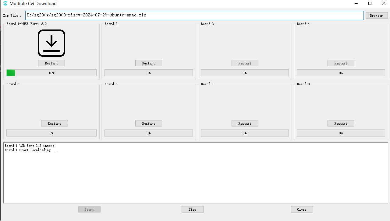Click the 'Zip File :' label

coord(12,16)
